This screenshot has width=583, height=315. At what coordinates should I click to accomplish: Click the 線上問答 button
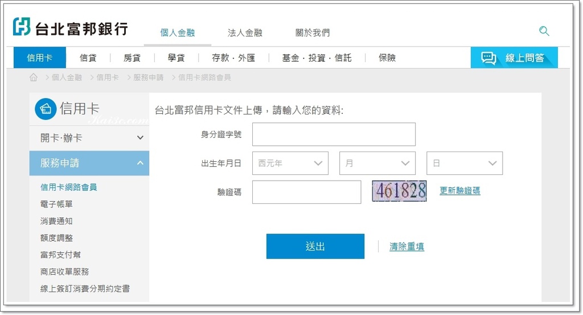[514, 58]
